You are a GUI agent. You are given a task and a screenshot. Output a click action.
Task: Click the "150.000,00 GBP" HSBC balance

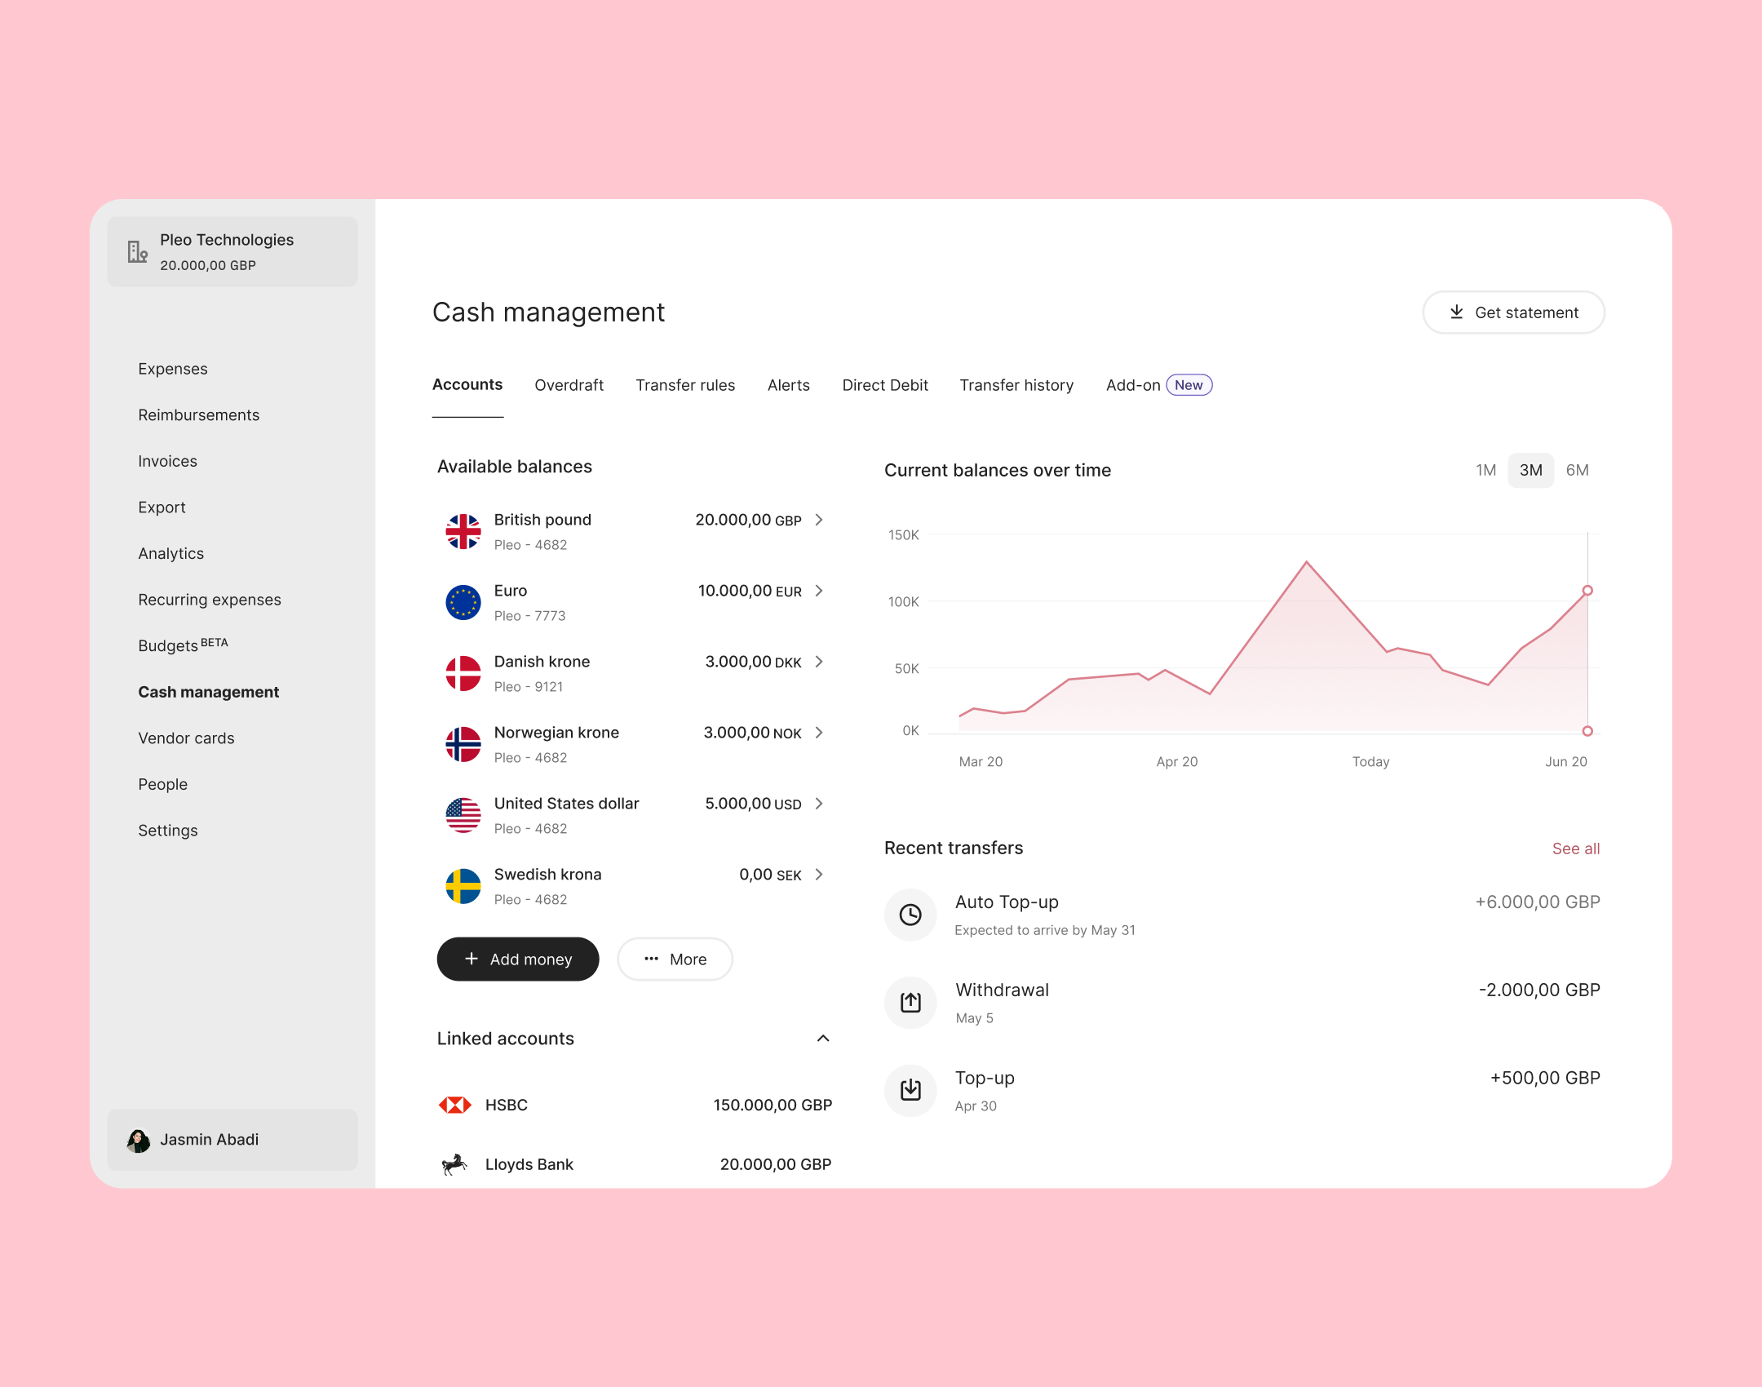point(773,1105)
